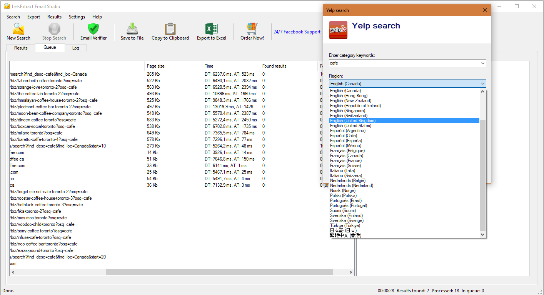The image size is (544, 295).
Task: Switch to the Log tab
Action: tap(75, 48)
